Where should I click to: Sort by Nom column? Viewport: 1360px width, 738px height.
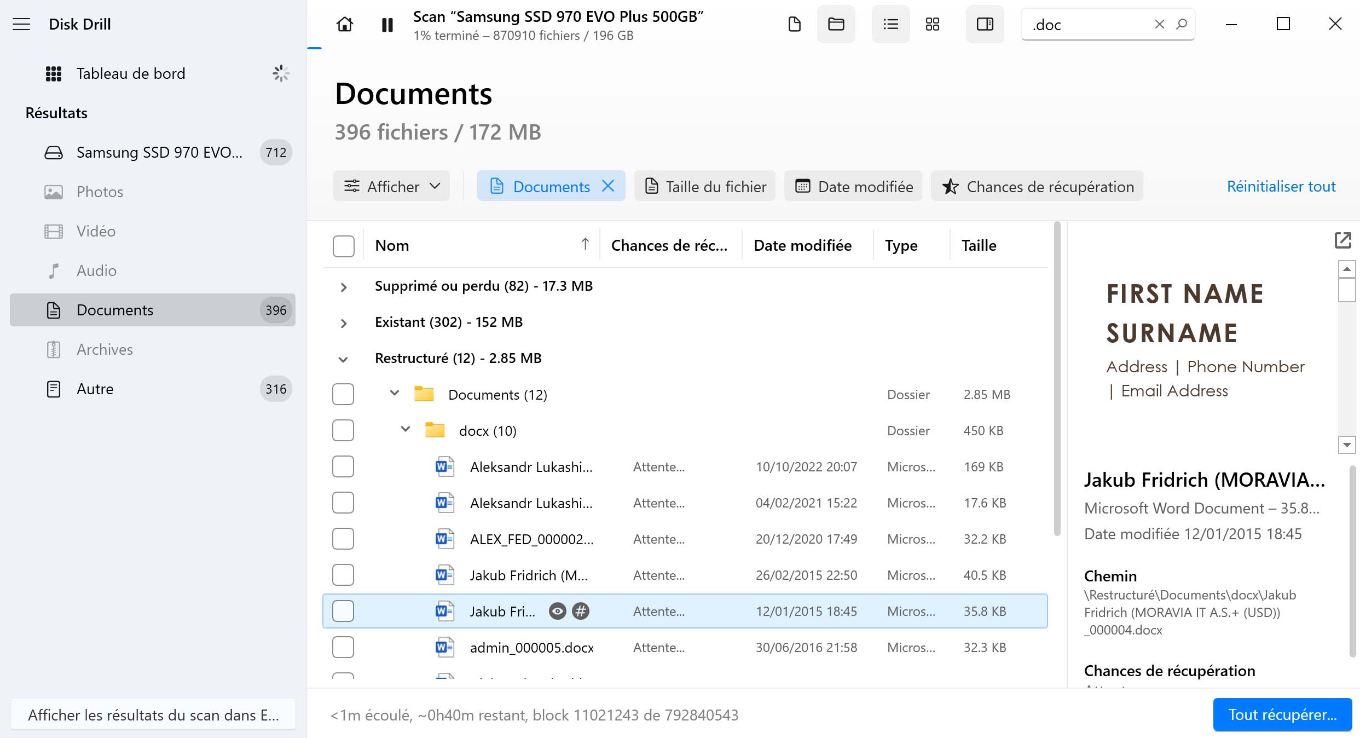482,245
